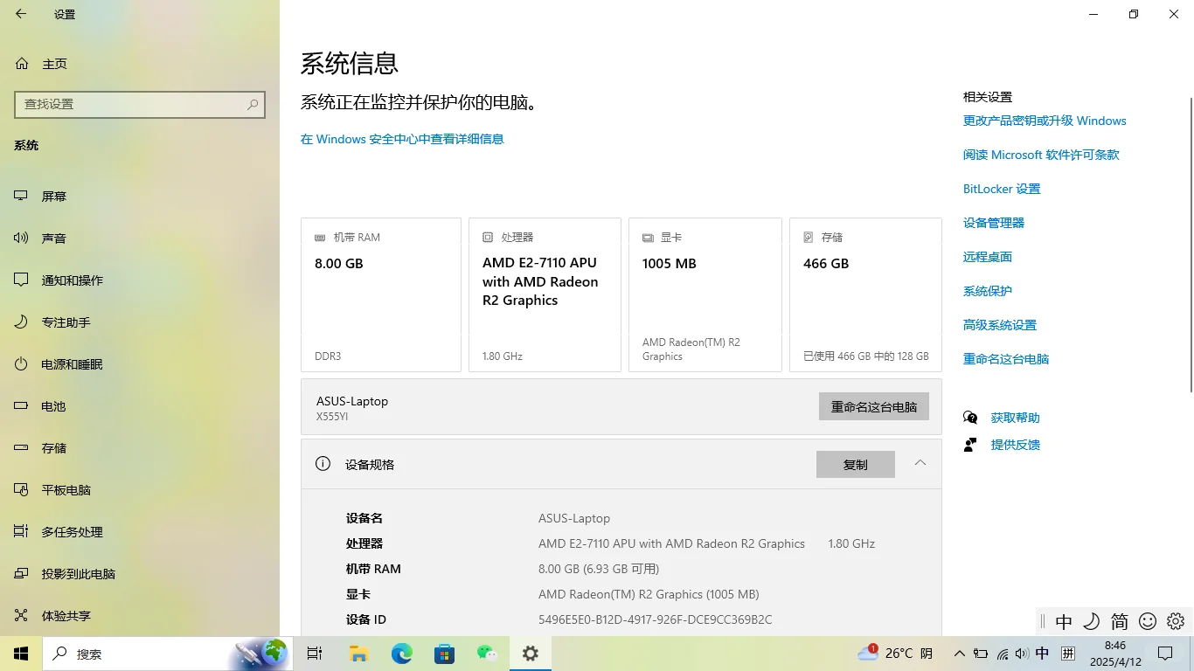Open Microsoft Edge from the taskbar

(401, 653)
